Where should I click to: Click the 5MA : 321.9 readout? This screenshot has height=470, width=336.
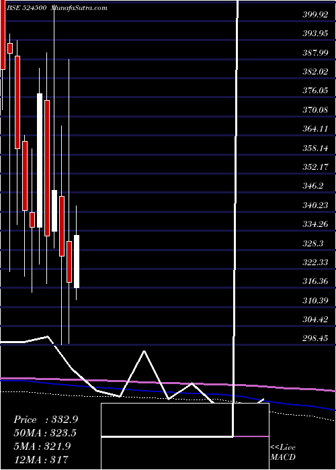pyautogui.click(x=42, y=446)
